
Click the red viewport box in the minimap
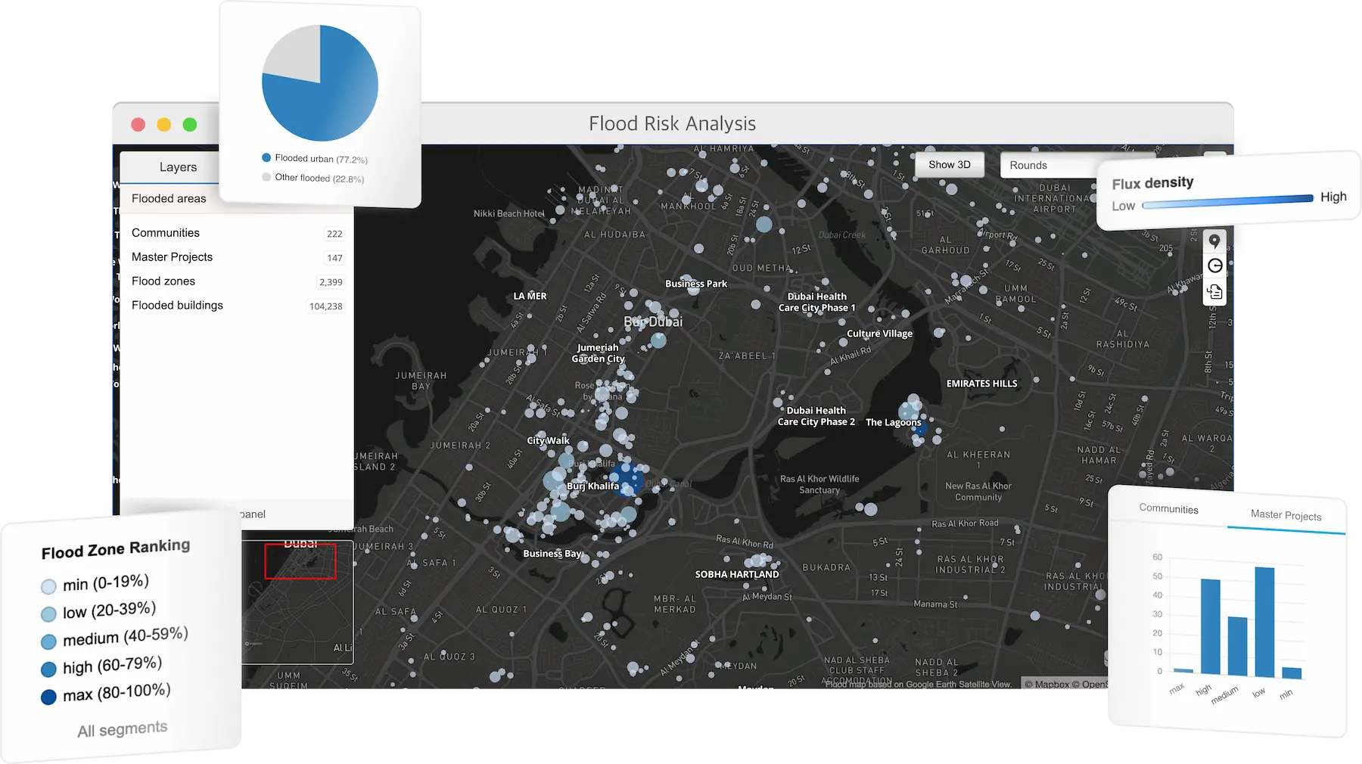tap(300, 562)
